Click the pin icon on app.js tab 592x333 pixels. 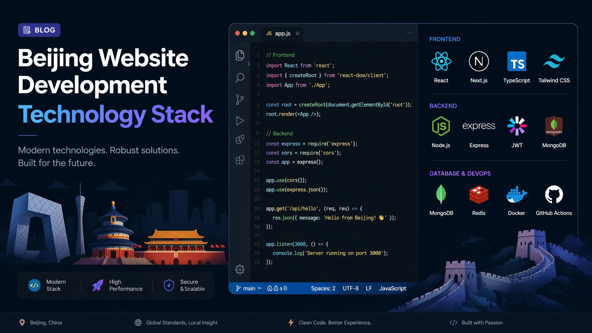(297, 34)
